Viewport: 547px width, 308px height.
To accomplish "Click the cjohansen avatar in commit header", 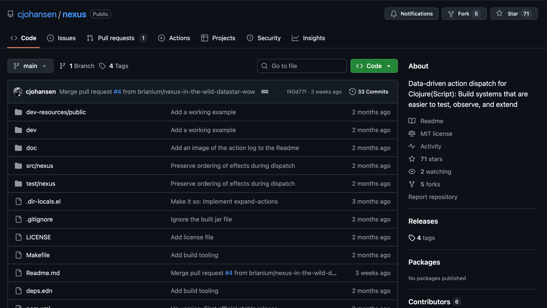I will tap(18, 92).
